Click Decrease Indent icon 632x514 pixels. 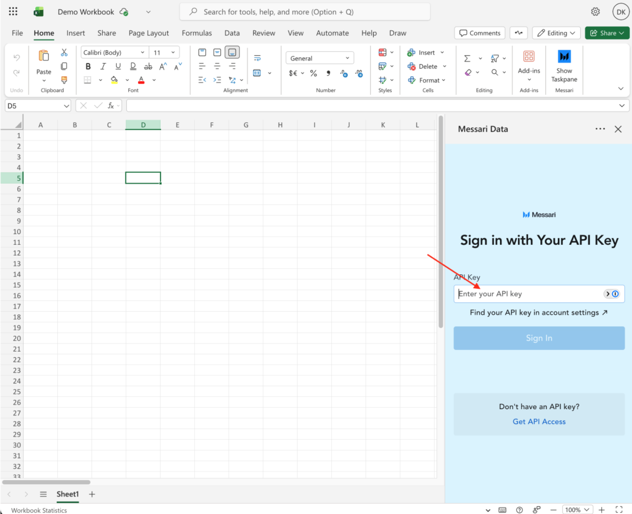coord(202,80)
